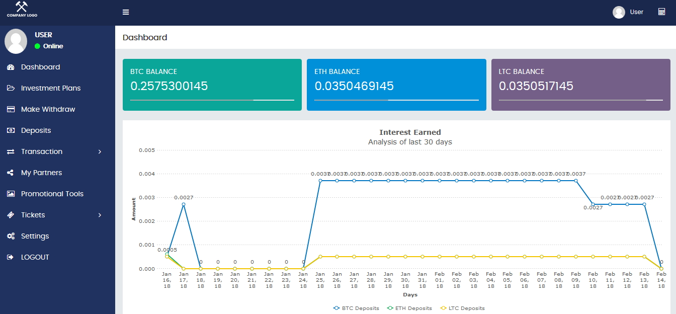Click the LOGOUT exit icon

pos(11,257)
